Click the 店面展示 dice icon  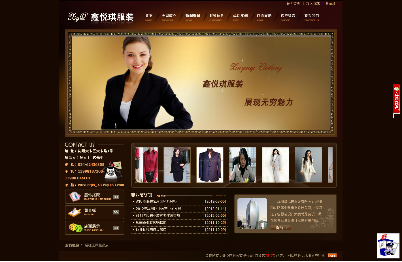76,228
